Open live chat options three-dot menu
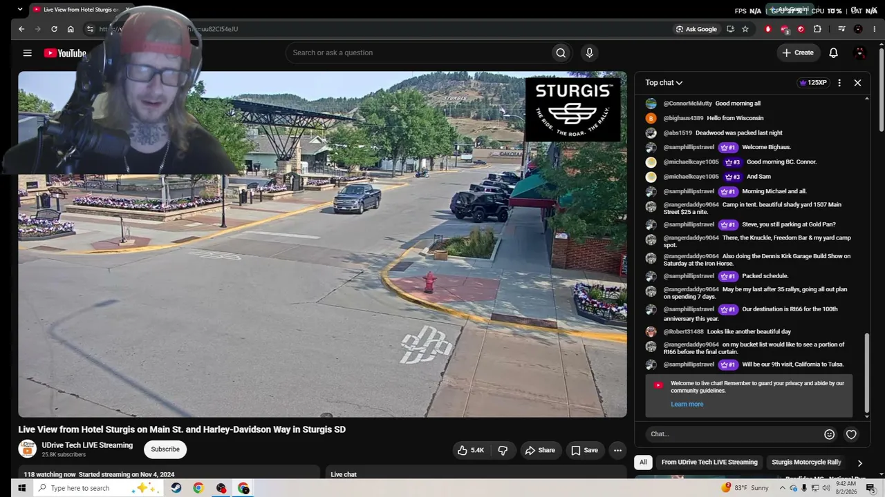885x497 pixels. [839, 83]
